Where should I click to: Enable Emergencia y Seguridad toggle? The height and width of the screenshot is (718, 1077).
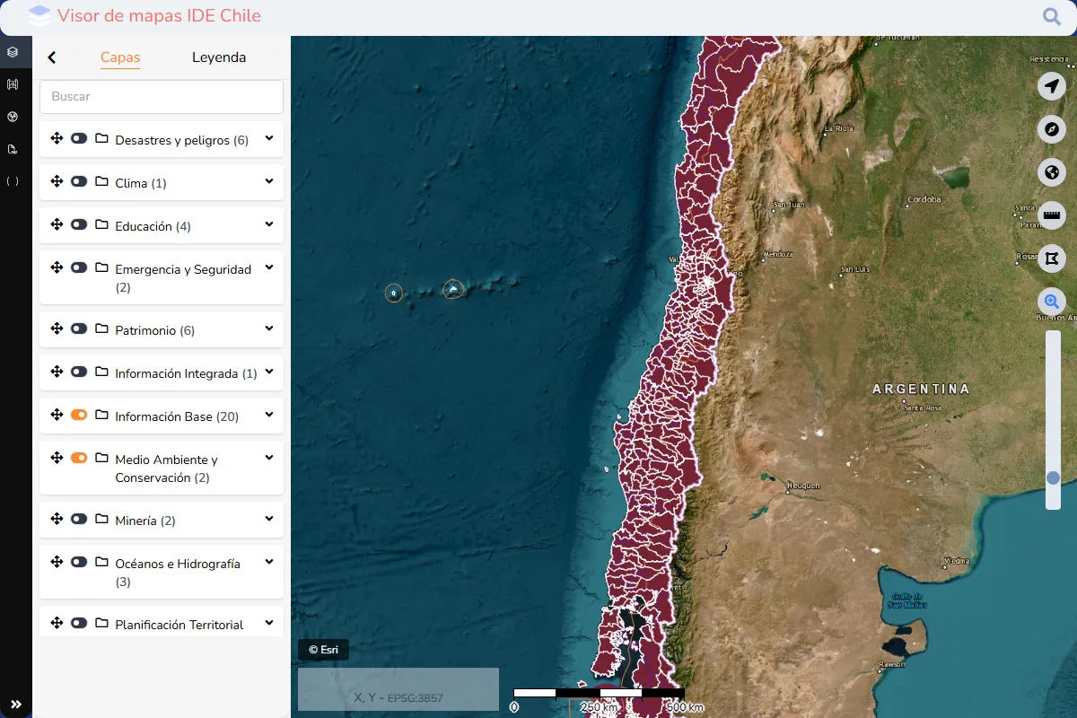pos(79,267)
